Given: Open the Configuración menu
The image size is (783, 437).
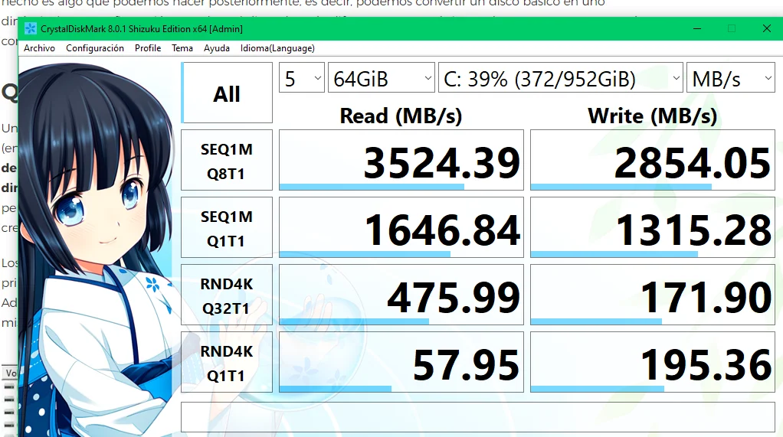Looking at the screenshot, I should 95,48.
